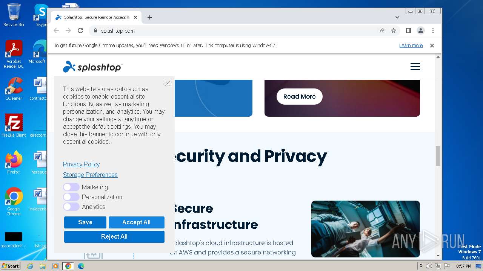483x271 pixels.
Task: Open the Google Chrome desktop icon
Action: pyautogui.click(x=14, y=202)
